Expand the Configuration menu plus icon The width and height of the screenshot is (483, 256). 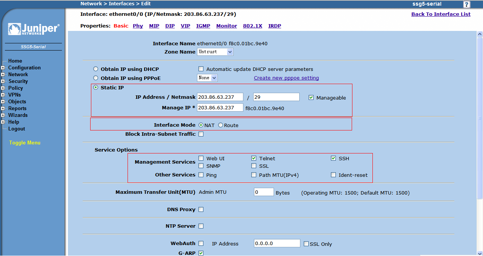pyautogui.click(x=3, y=68)
